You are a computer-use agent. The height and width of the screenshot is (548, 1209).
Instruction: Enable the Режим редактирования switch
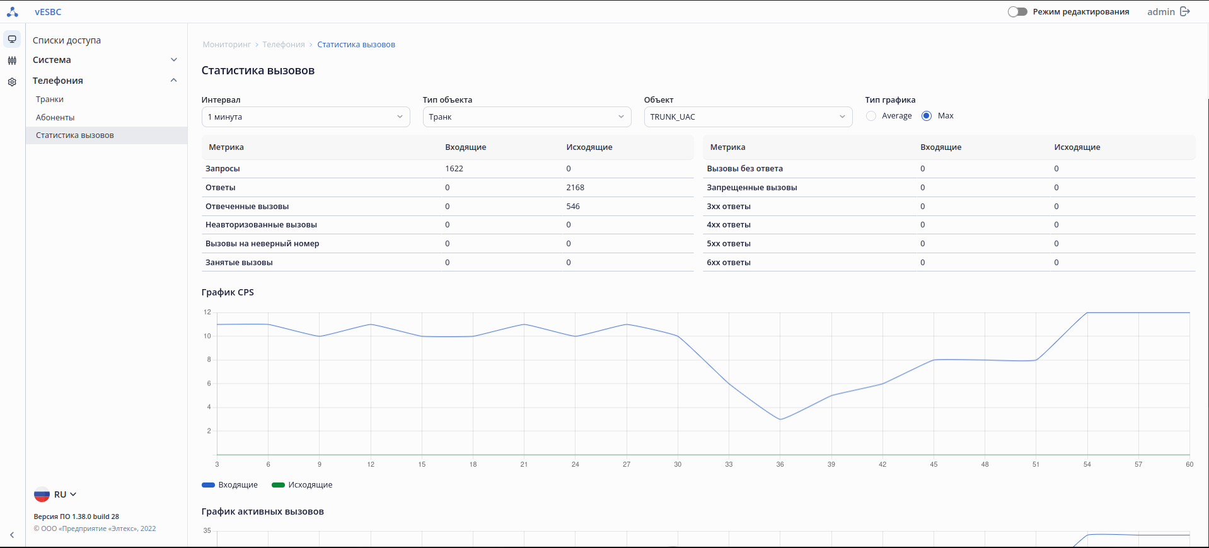click(x=1017, y=12)
